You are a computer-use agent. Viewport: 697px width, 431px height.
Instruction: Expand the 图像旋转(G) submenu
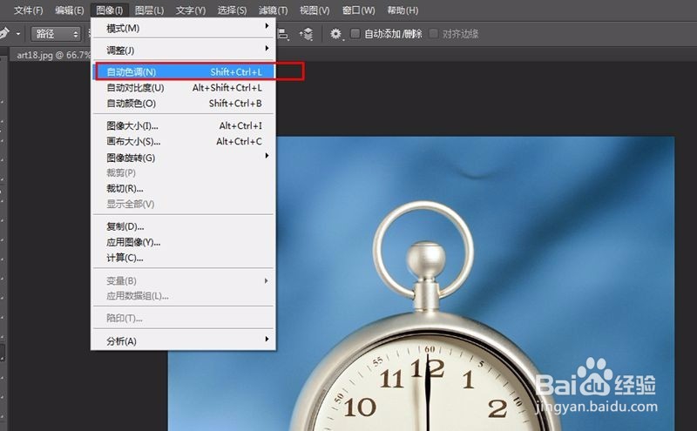[183, 158]
